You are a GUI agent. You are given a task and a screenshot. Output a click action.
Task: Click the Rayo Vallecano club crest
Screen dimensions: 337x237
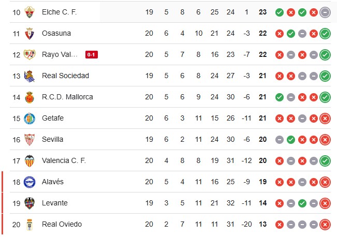[30, 54]
